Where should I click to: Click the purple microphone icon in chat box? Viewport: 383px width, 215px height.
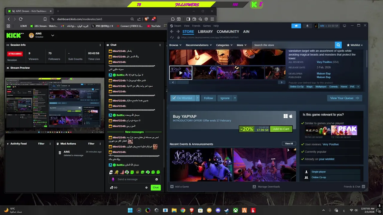point(113,179)
